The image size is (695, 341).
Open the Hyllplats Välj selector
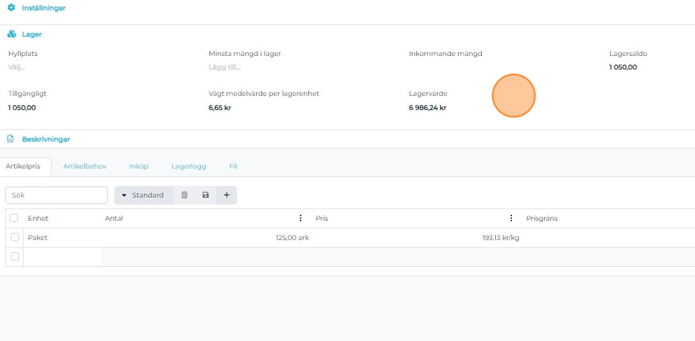pos(17,67)
